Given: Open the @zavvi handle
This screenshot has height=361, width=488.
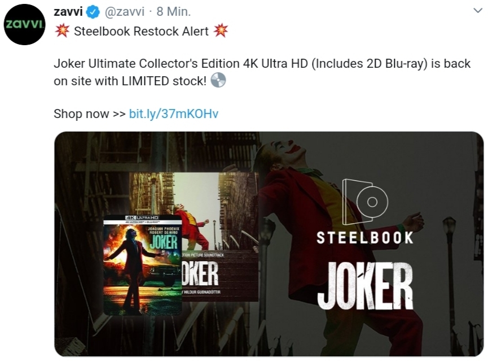Looking at the screenshot, I should coord(125,11).
